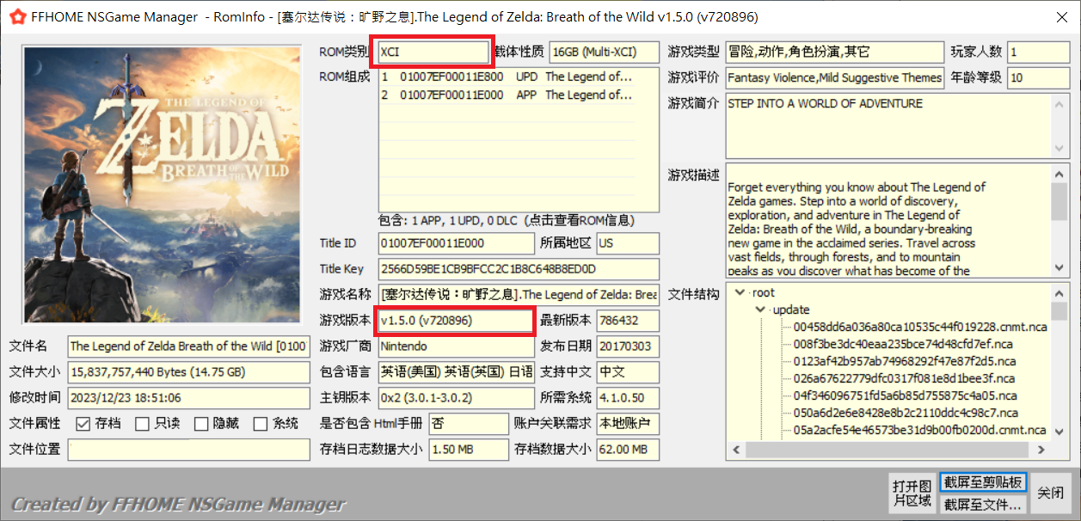Click the left arrow of the file tree horizontal scrollbar
Image resolution: width=1081 pixels, height=521 pixels.
click(735, 450)
